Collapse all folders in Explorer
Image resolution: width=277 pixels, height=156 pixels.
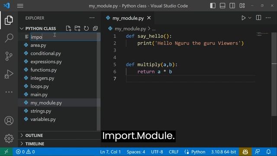coord(95,29)
